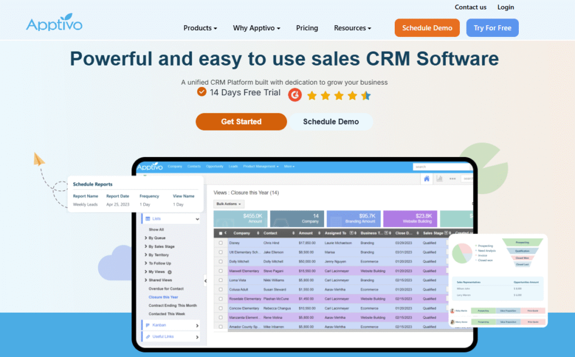Click the paper plane illustration icon
575x357 pixels.
pos(39,159)
